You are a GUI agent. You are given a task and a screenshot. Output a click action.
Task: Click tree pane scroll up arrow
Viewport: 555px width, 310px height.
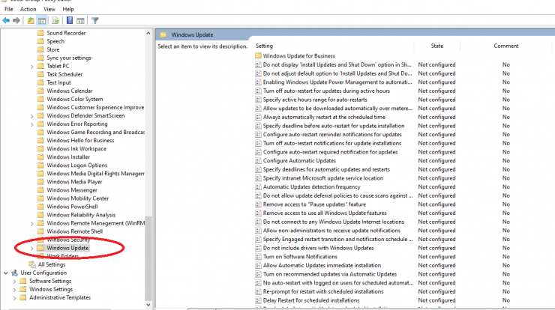[x=148, y=33]
